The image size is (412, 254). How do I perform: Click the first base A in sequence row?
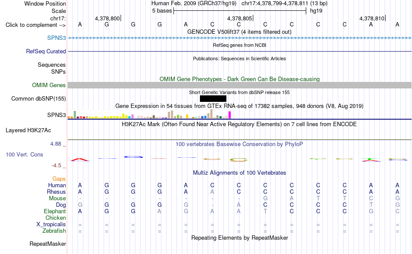pos(80,24)
